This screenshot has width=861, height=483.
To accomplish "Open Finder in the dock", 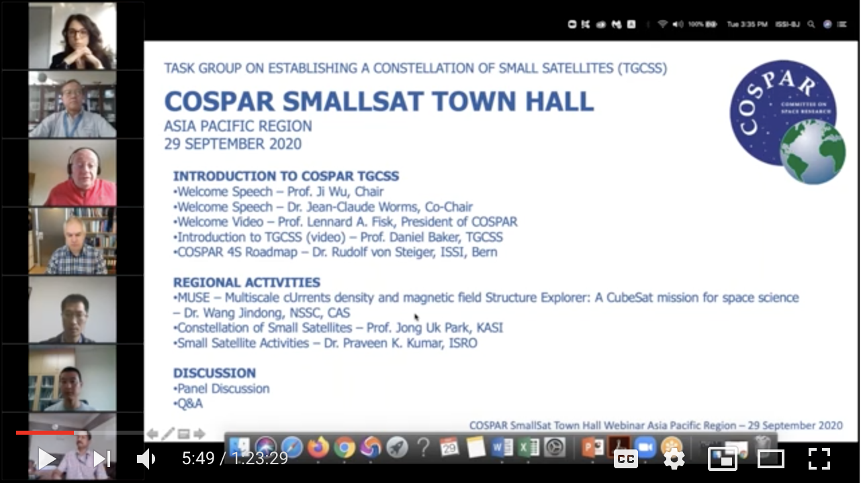I will 239,446.
